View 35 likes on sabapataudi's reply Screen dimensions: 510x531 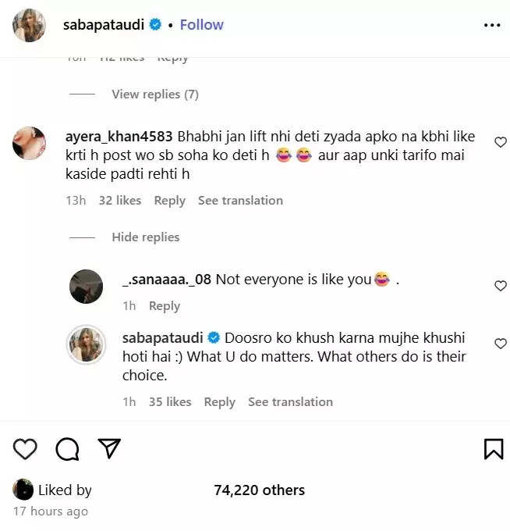170,402
